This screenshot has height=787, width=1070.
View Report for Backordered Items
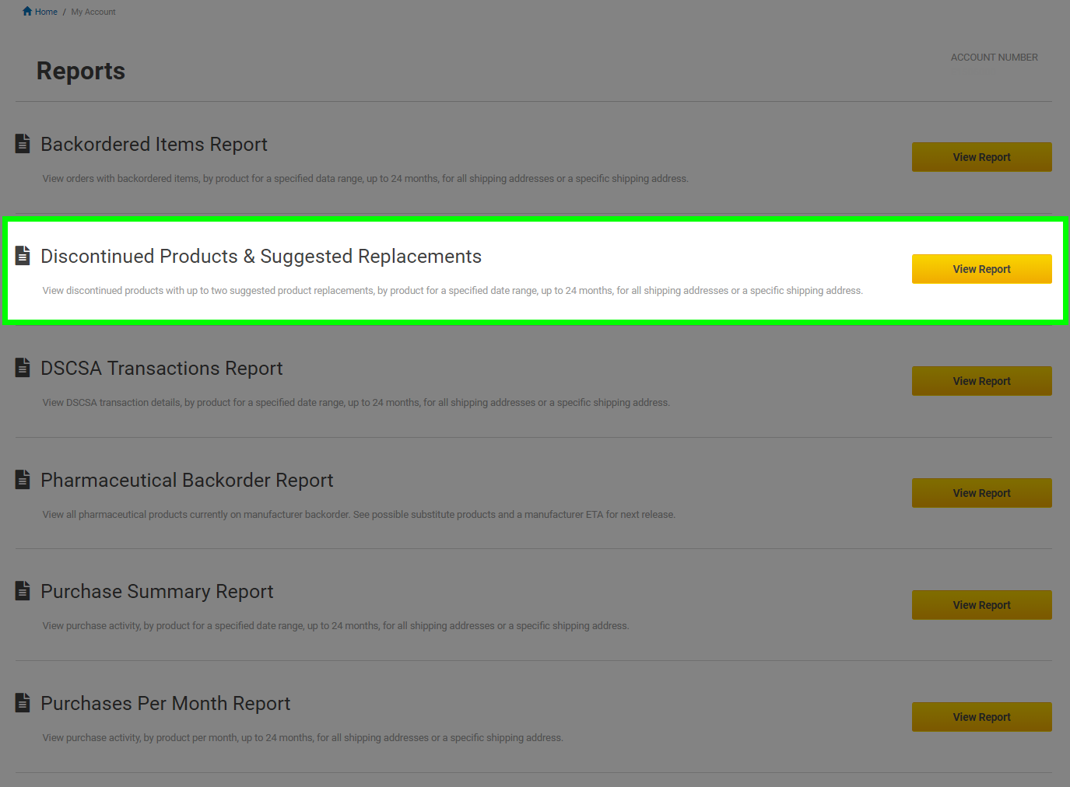[981, 157]
